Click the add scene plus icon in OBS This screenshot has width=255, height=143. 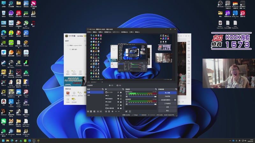pyautogui.click(x=88, y=112)
